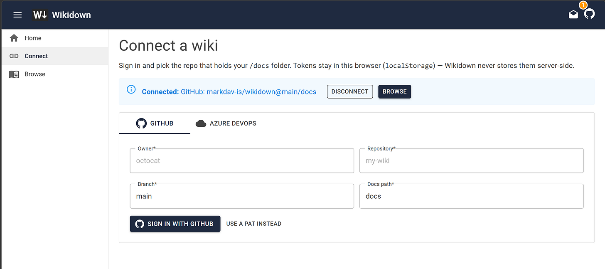This screenshot has height=269, width=605.
Task: Click the Wikidown W↓ logo
Action: click(40, 15)
